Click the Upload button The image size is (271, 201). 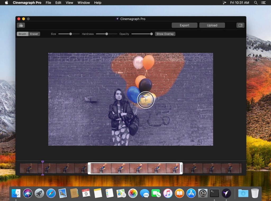[x=212, y=25]
